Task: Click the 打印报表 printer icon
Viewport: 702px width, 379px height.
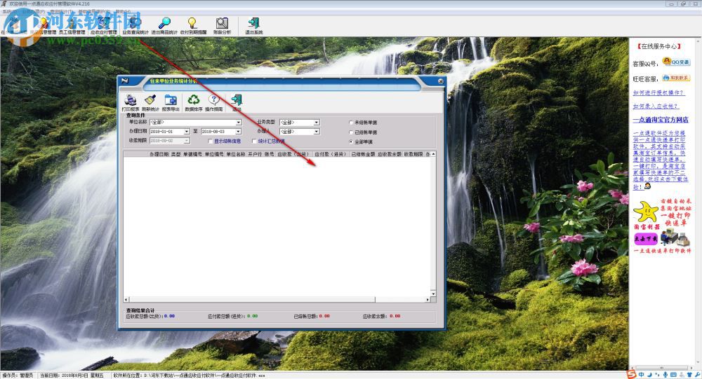Action: tap(131, 100)
